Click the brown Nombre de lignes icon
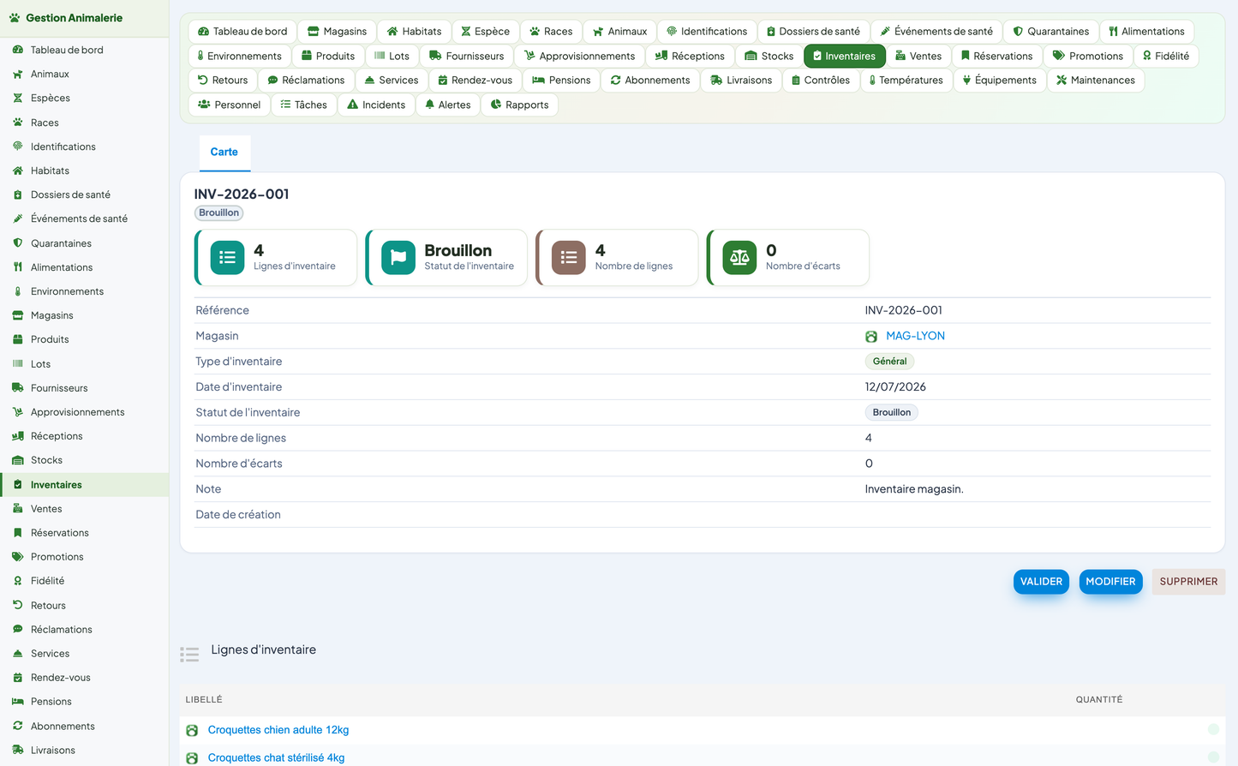Image resolution: width=1238 pixels, height=766 pixels. point(569,257)
